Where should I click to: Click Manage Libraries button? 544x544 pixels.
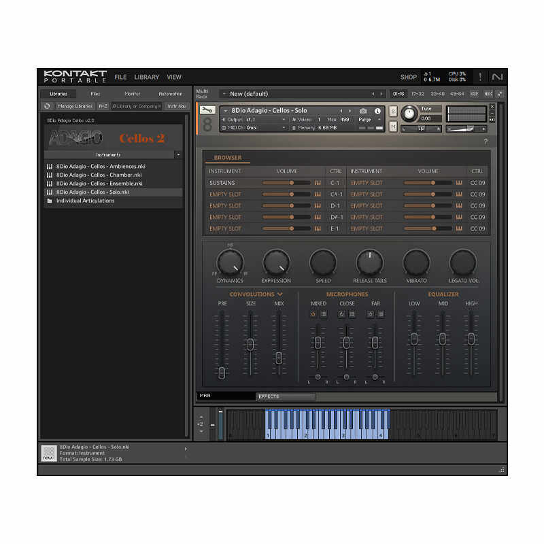click(x=75, y=106)
